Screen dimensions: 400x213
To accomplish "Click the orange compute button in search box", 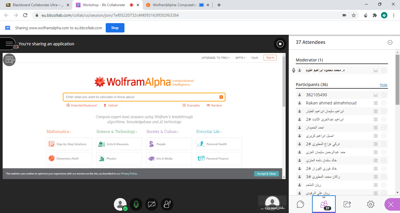I will 221,97.
